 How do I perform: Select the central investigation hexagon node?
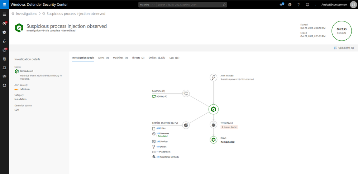(214, 109)
